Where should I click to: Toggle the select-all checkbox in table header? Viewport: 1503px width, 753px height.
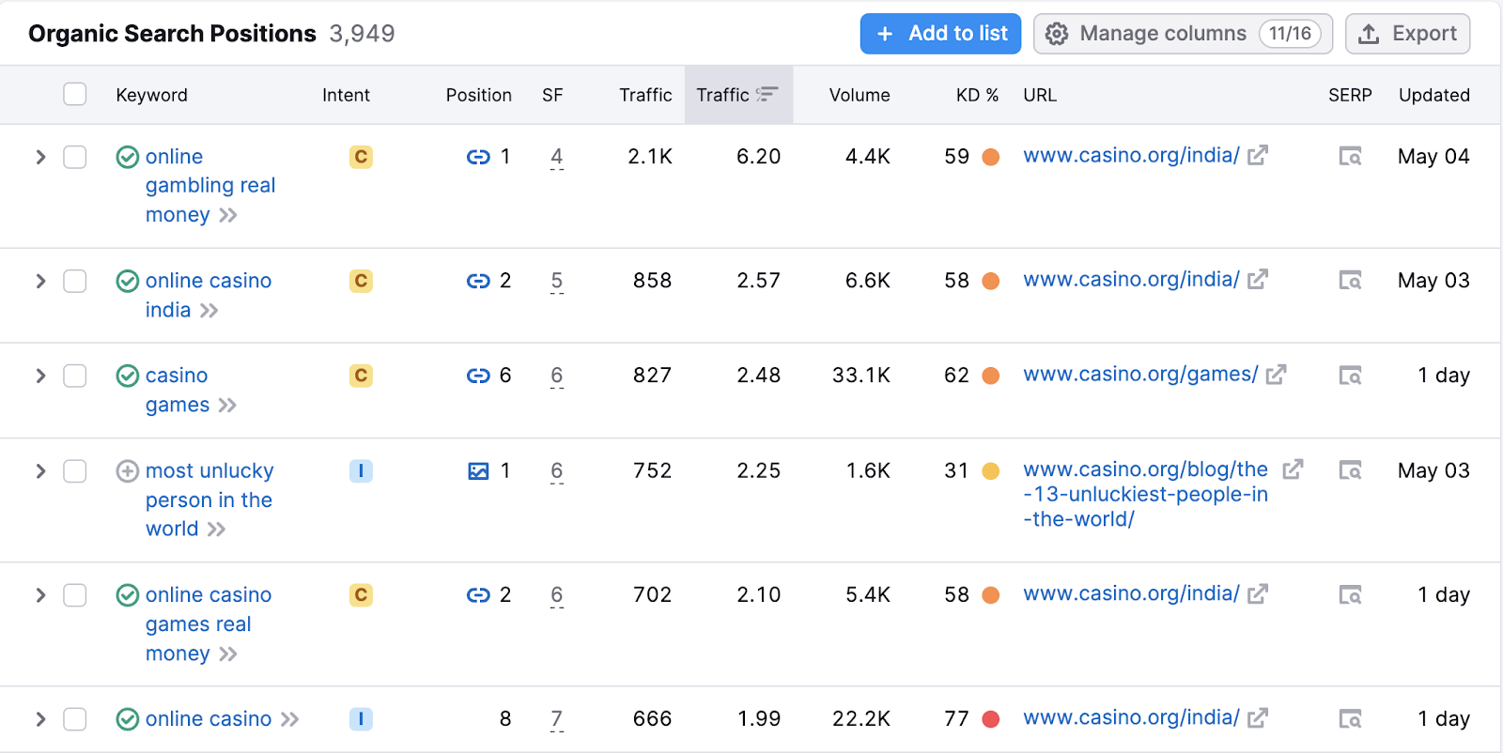tap(75, 95)
